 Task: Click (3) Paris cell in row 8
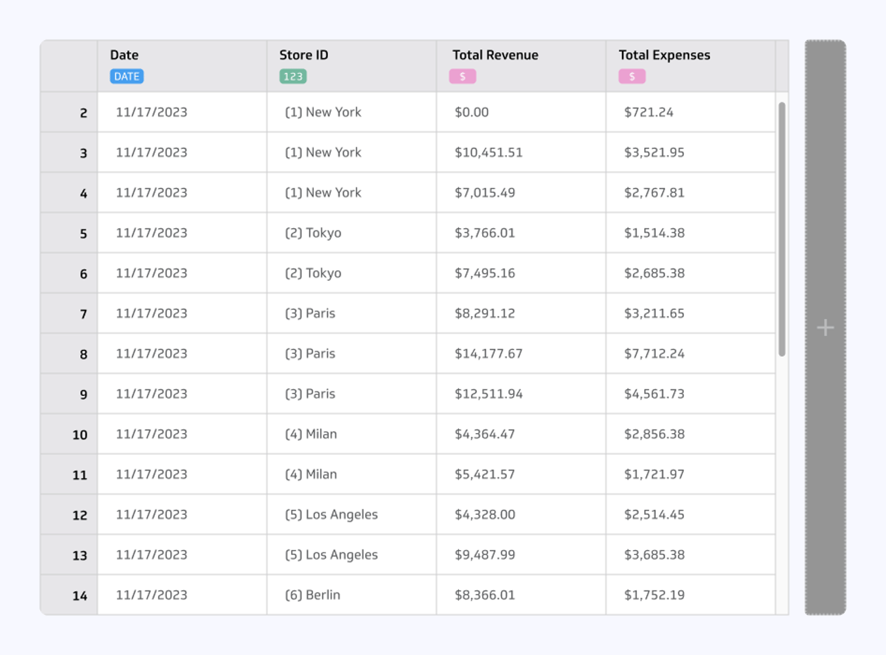tap(352, 354)
